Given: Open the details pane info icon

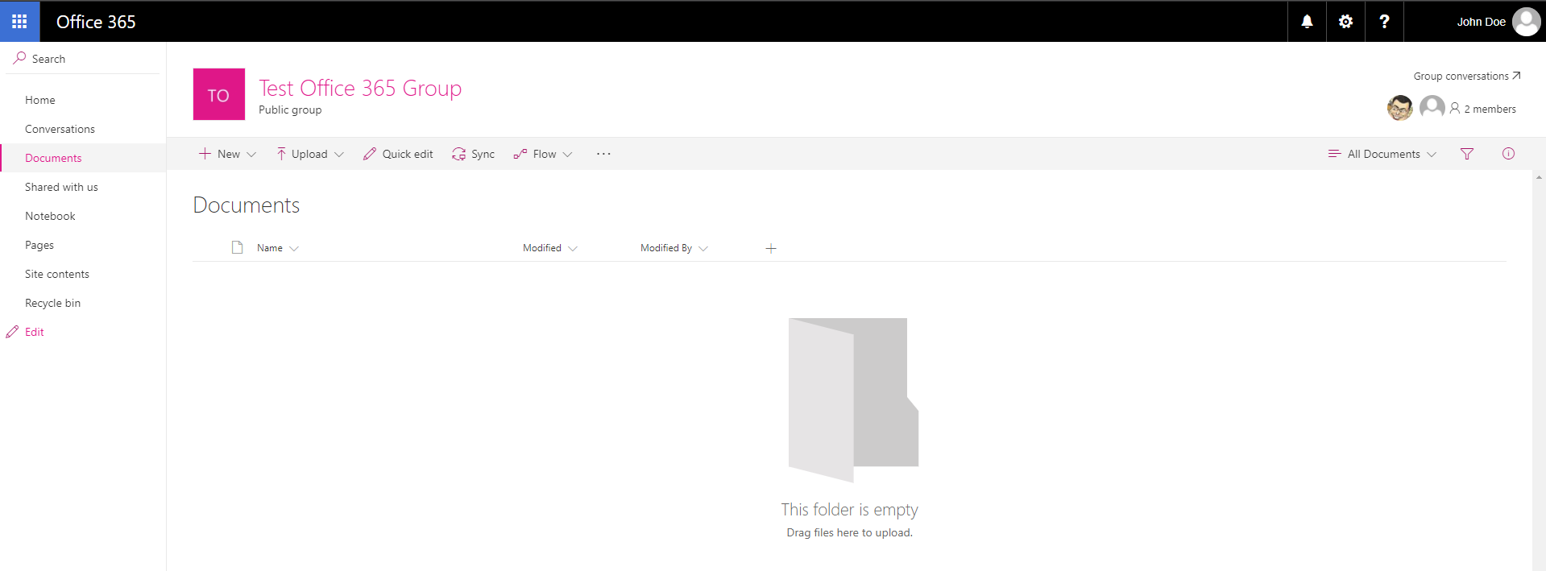Looking at the screenshot, I should [1508, 154].
